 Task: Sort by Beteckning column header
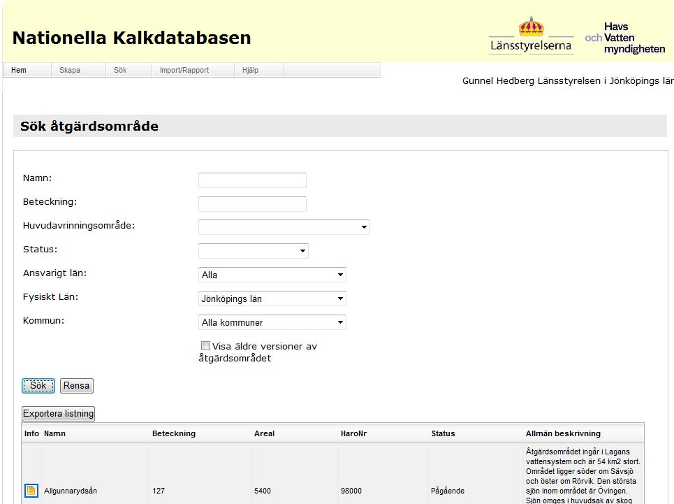(x=174, y=433)
